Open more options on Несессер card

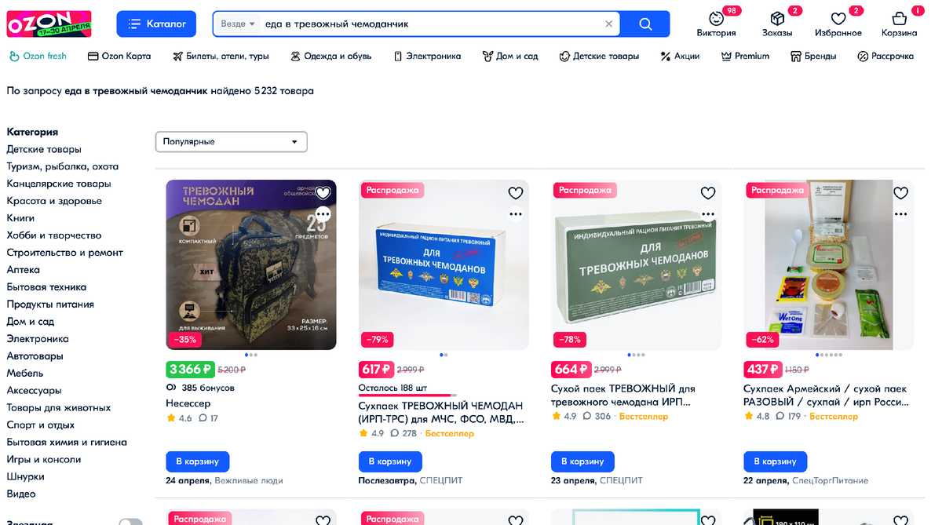point(323,213)
